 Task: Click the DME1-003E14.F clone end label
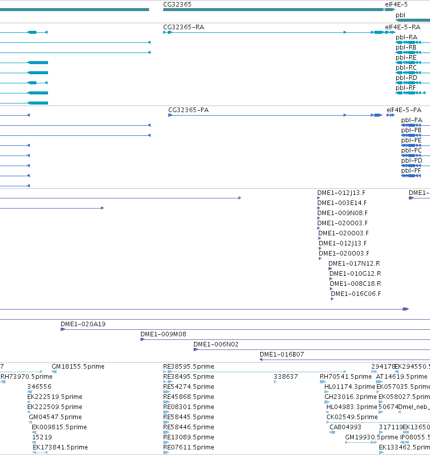coord(342,203)
